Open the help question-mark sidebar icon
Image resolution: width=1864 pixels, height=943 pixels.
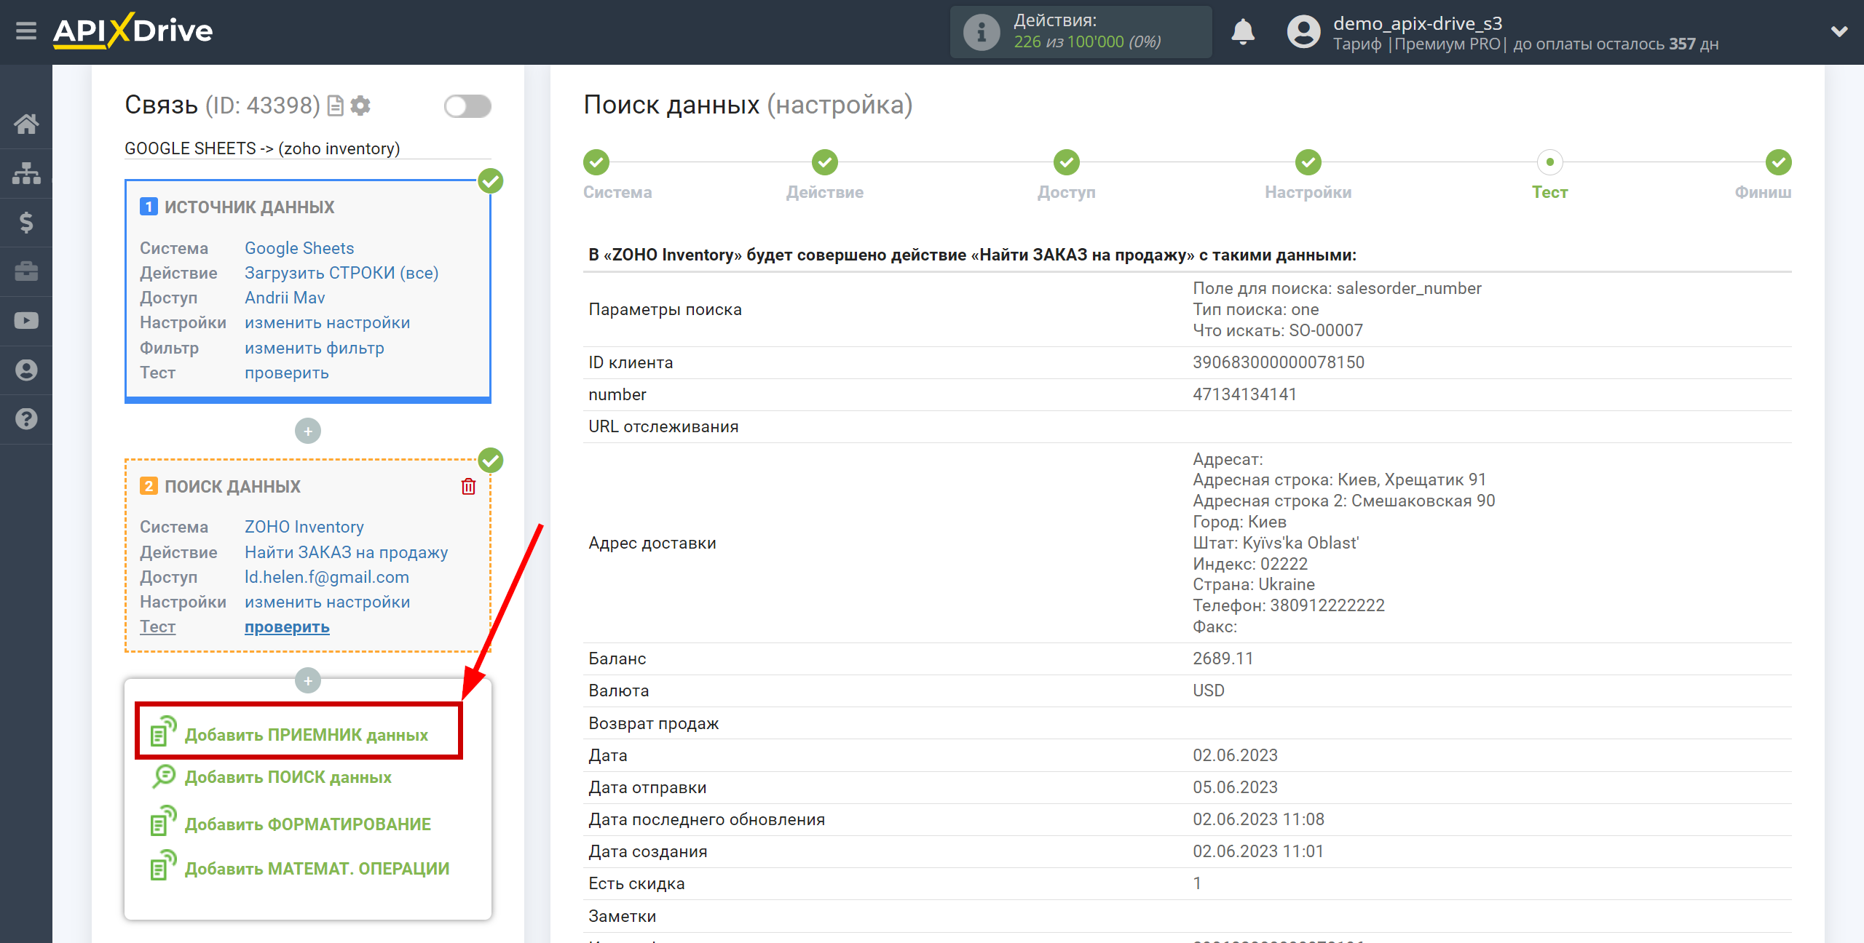[x=26, y=419]
